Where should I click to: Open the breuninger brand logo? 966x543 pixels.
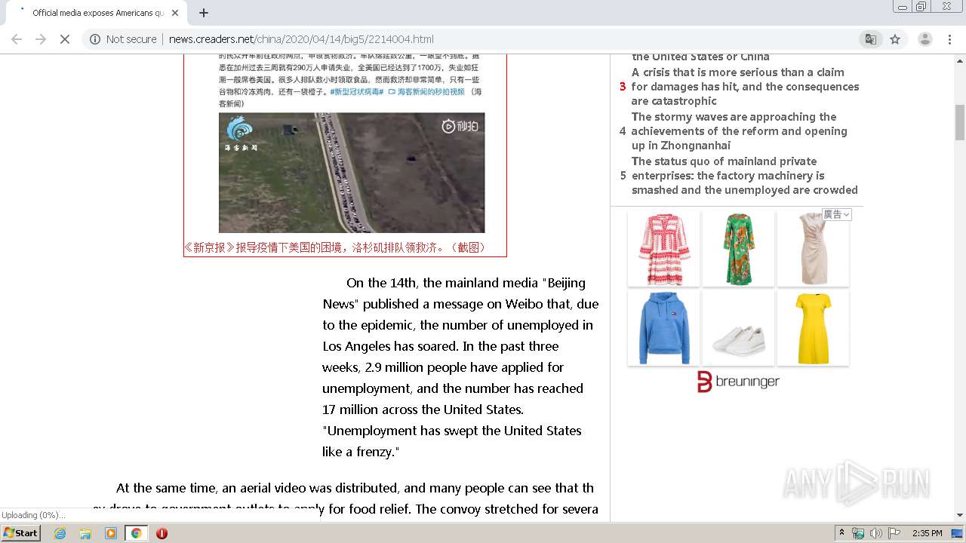pyautogui.click(x=738, y=382)
